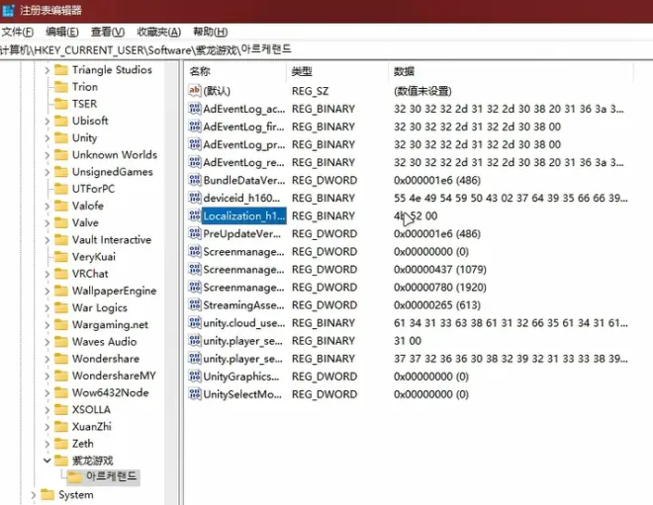Click the folder icon next to VRChat

pos(60,274)
